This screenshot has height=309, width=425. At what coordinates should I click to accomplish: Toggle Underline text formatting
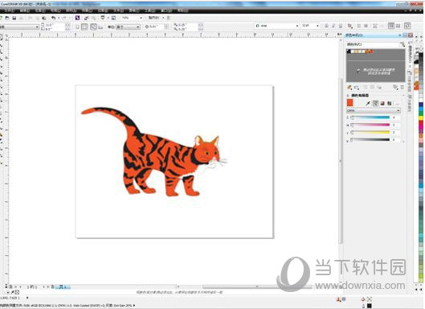point(341,26)
